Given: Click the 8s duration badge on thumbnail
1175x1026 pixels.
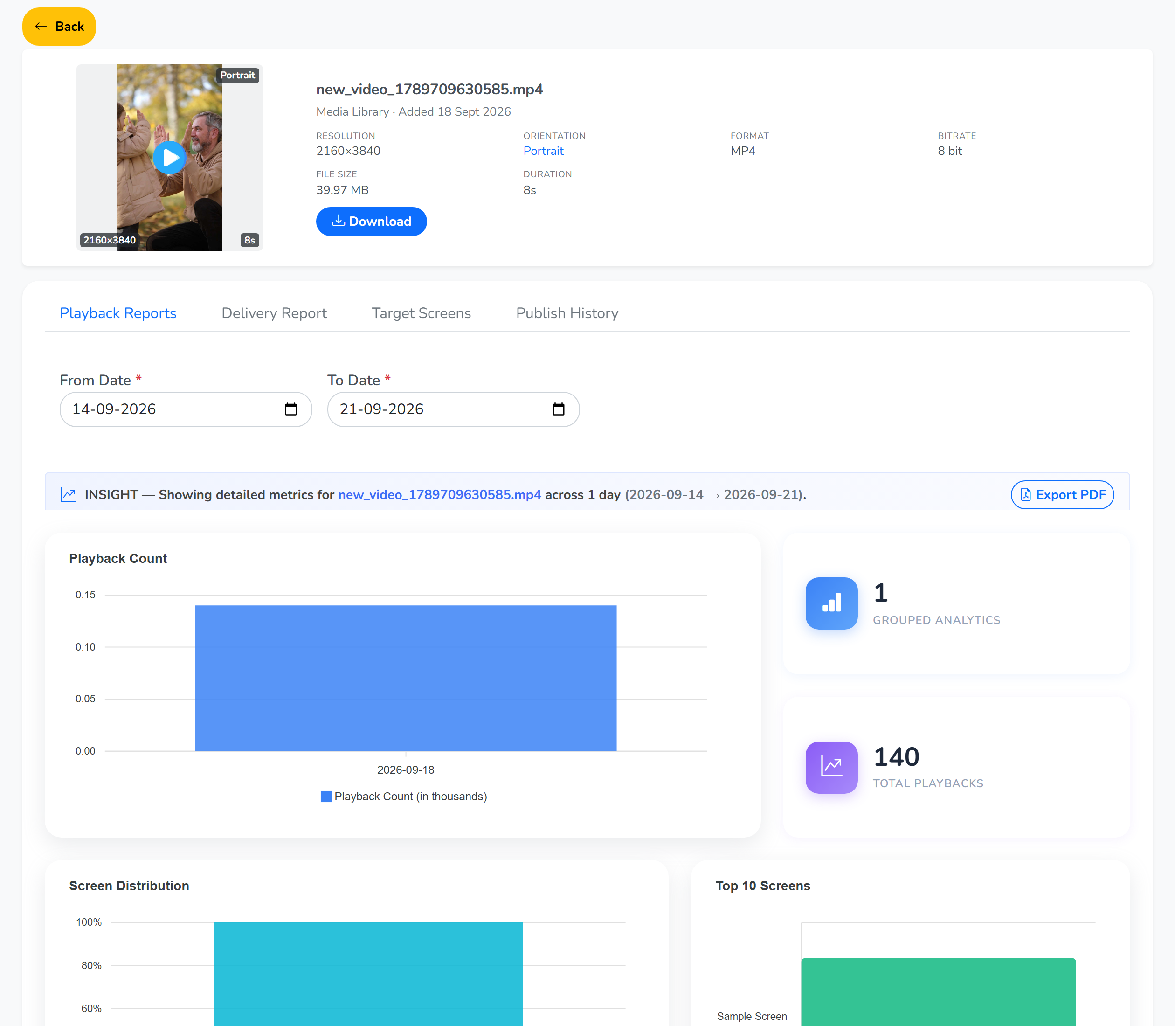Looking at the screenshot, I should click(x=249, y=240).
